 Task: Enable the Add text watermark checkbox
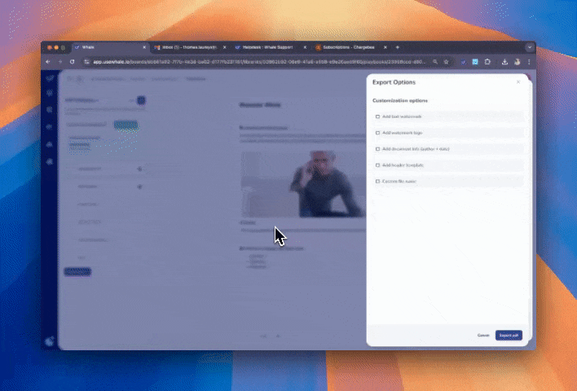[377, 116]
